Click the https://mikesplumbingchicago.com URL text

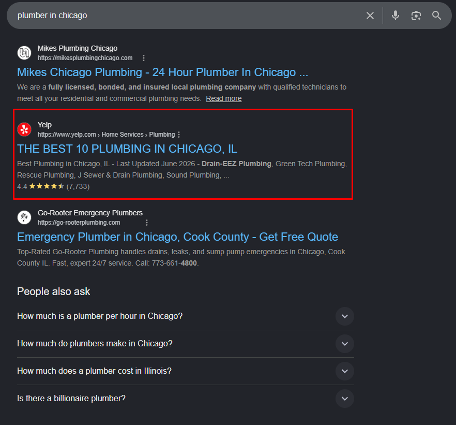pos(85,58)
